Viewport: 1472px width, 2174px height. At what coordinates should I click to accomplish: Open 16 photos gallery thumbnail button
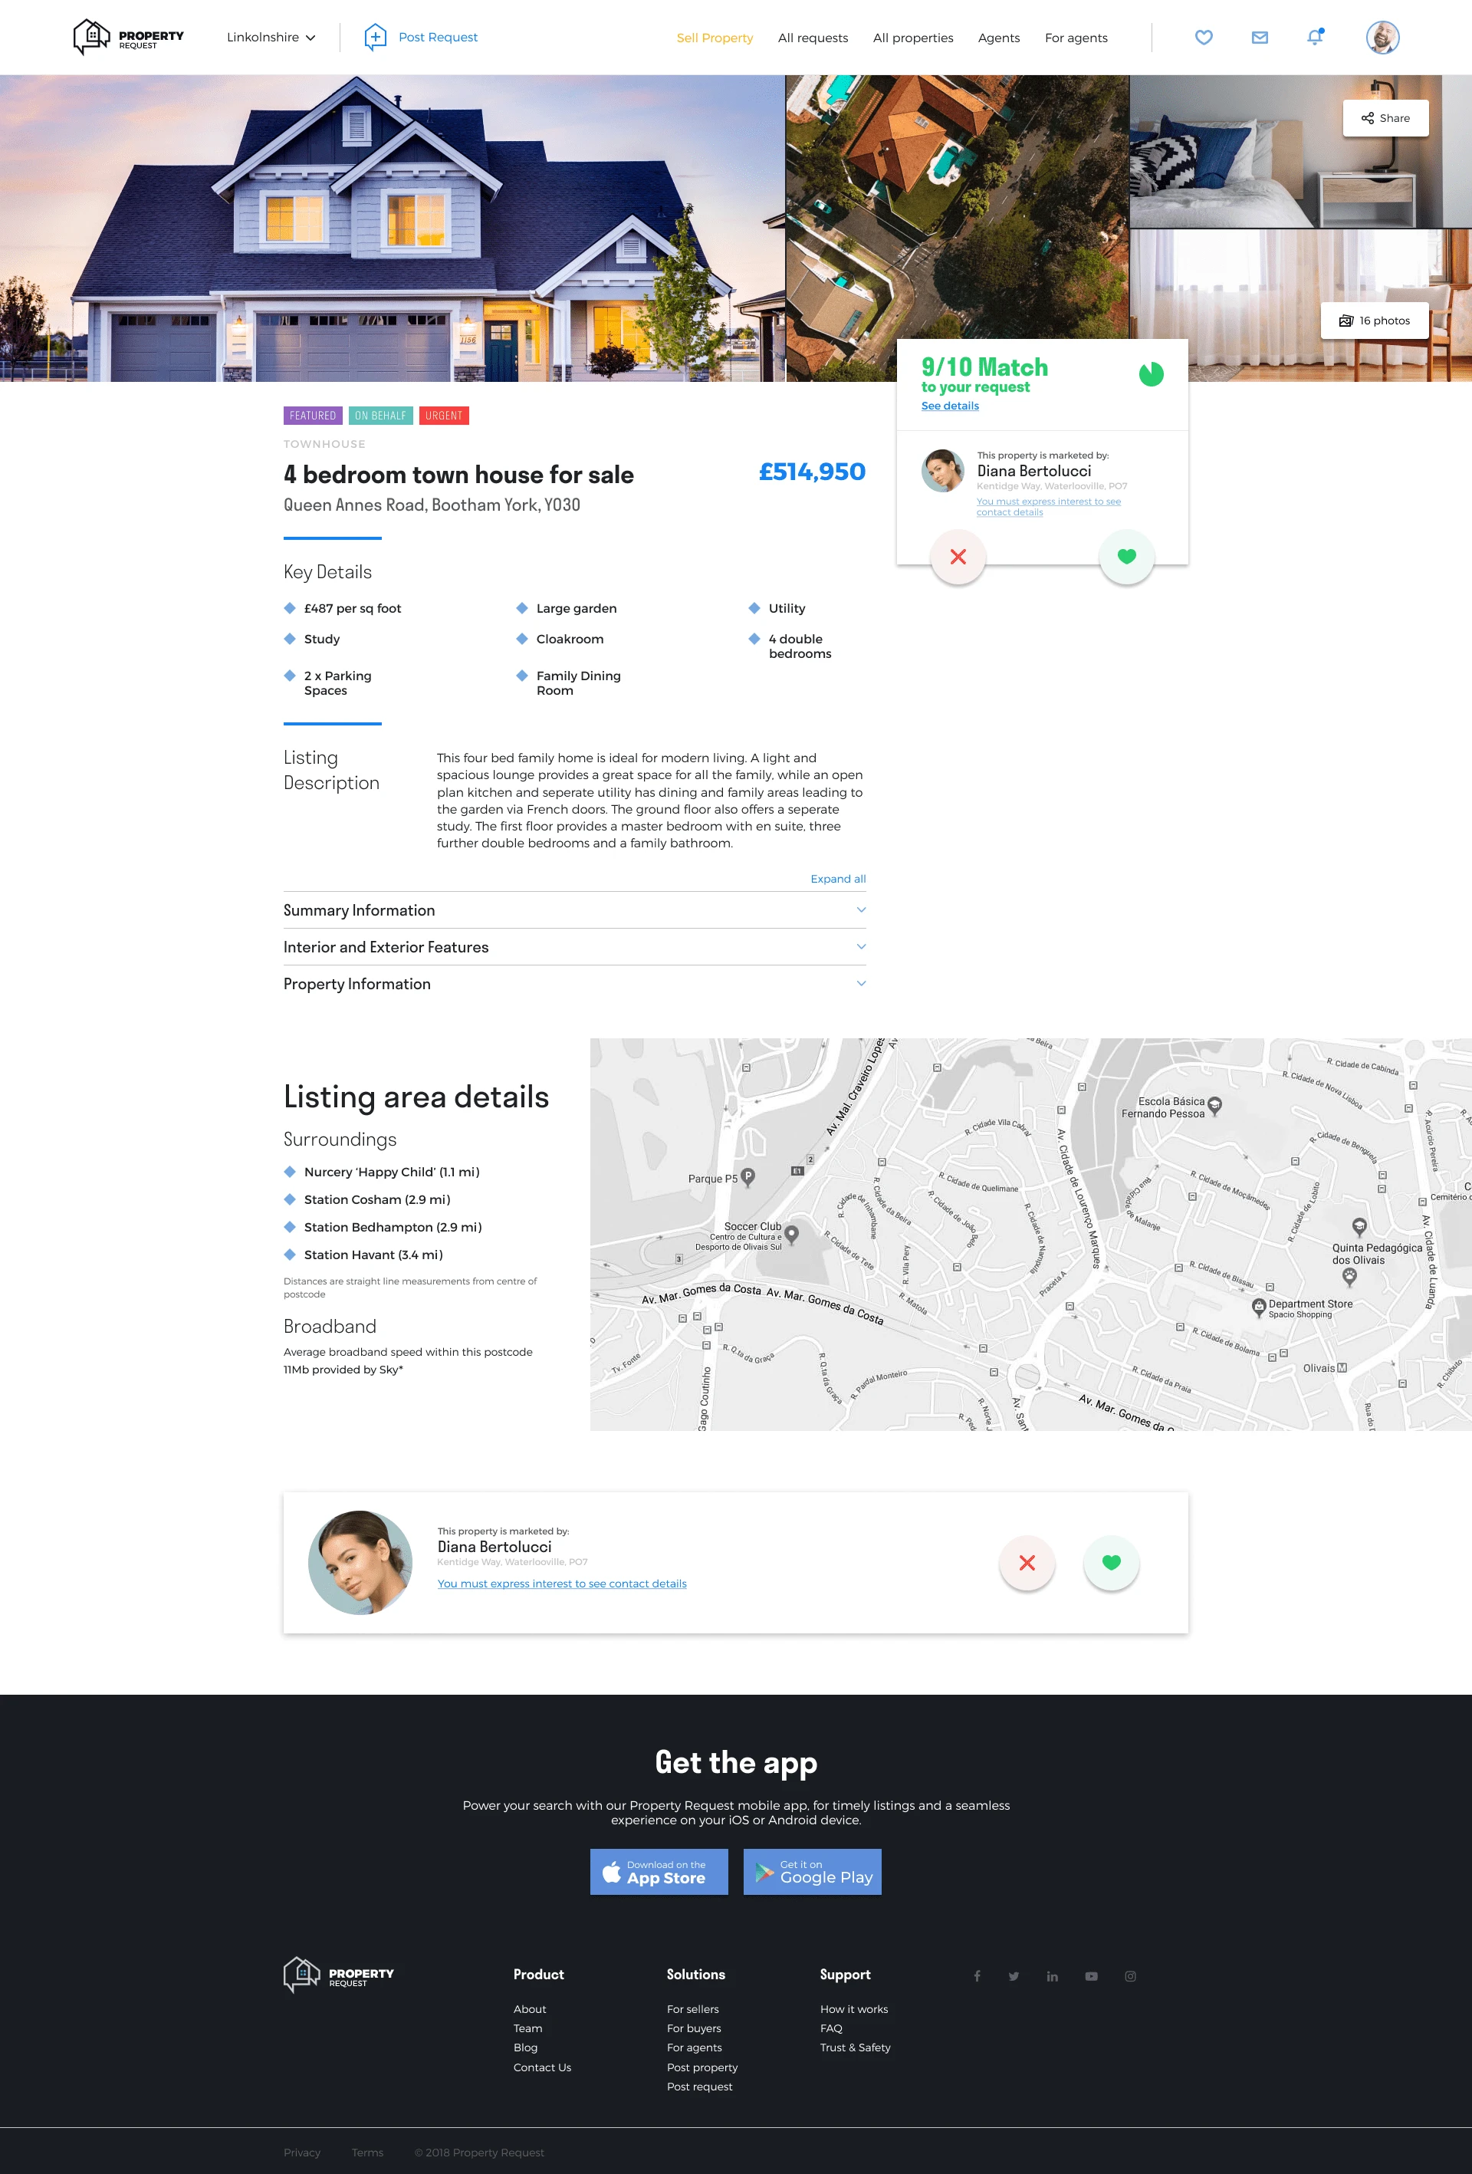(1374, 321)
